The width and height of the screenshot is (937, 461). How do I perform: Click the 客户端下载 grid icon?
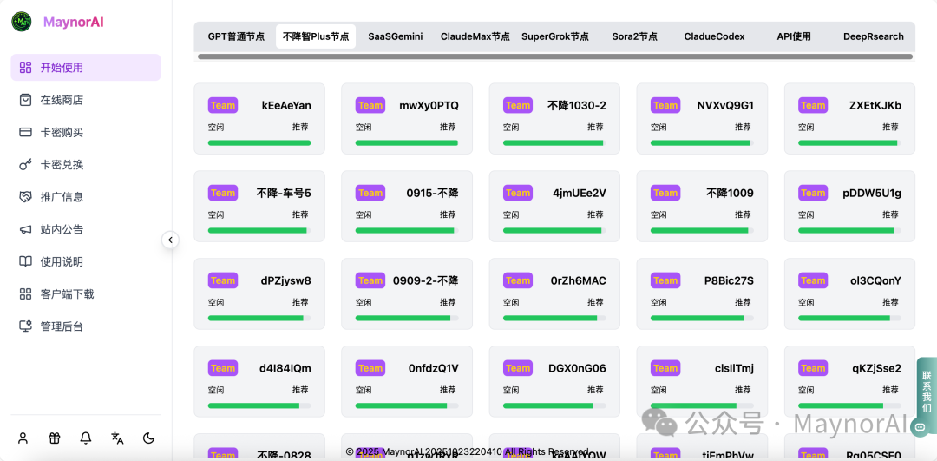(x=25, y=293)
